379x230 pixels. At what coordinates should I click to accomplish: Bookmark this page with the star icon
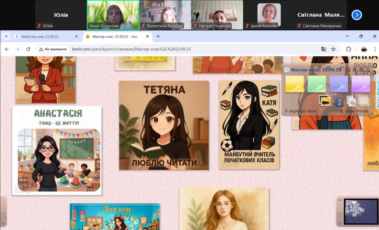[x=333, y=49]
